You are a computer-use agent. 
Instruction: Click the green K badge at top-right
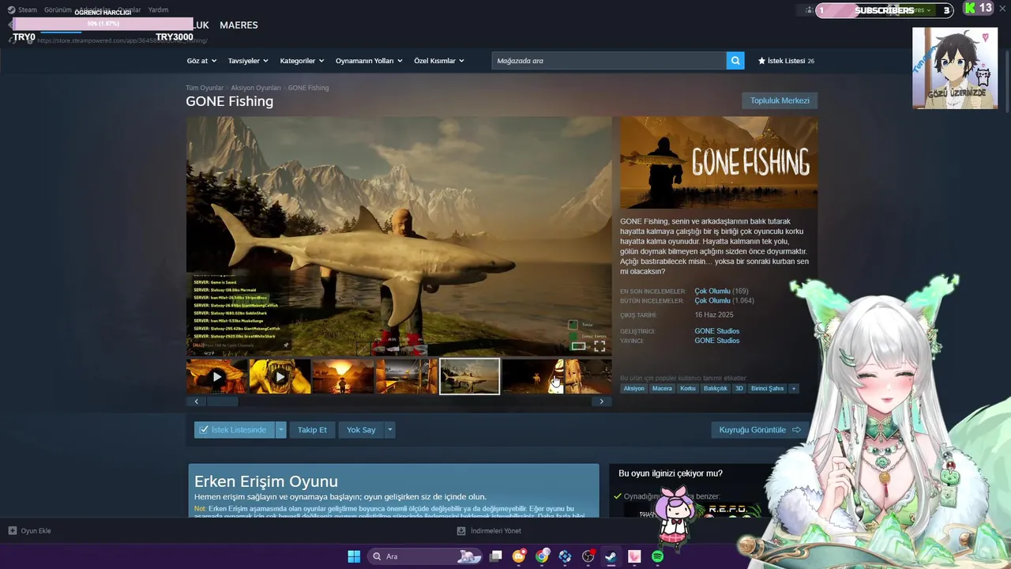970,9
